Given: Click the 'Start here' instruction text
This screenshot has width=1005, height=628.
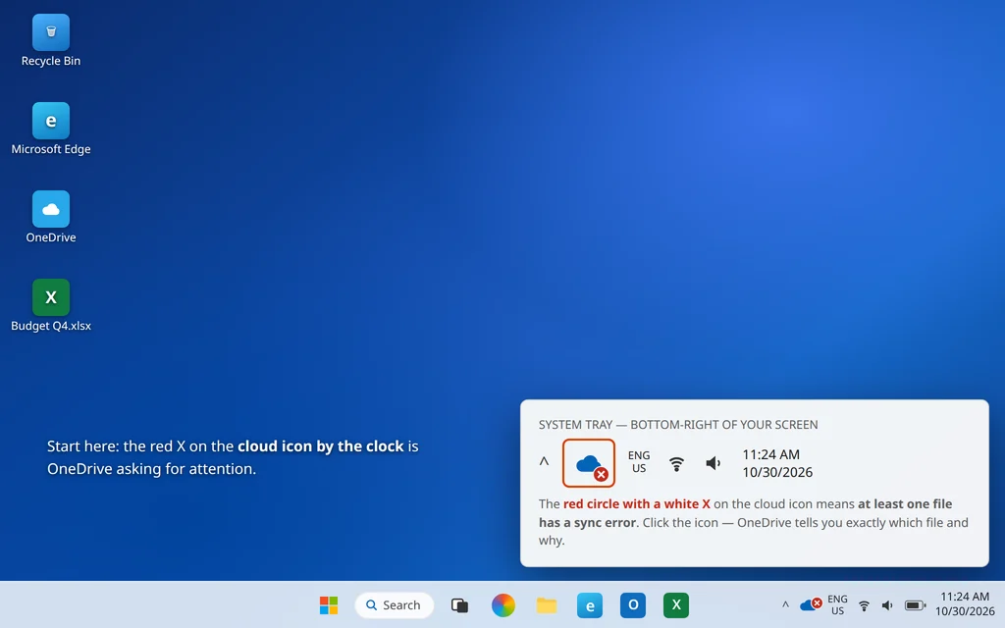Looking at the screenshot, I should pyautogui.click(x=233, y=457).
